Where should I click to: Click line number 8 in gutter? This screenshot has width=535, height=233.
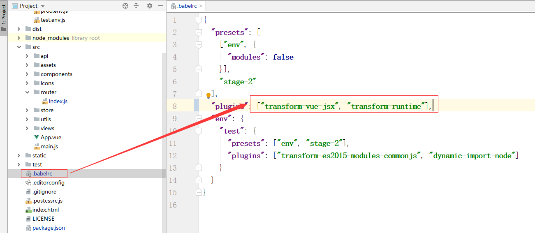click(174, 106)
